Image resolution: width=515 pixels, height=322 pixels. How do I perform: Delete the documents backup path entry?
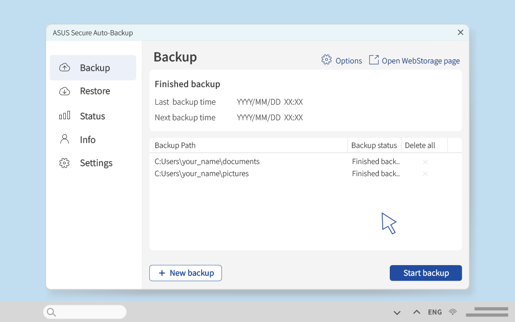(x=425, y=162)
